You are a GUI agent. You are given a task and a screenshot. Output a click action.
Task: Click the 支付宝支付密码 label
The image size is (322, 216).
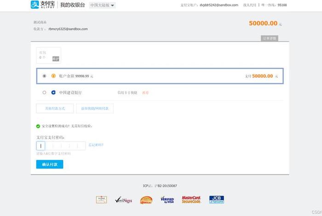point(50,137)
